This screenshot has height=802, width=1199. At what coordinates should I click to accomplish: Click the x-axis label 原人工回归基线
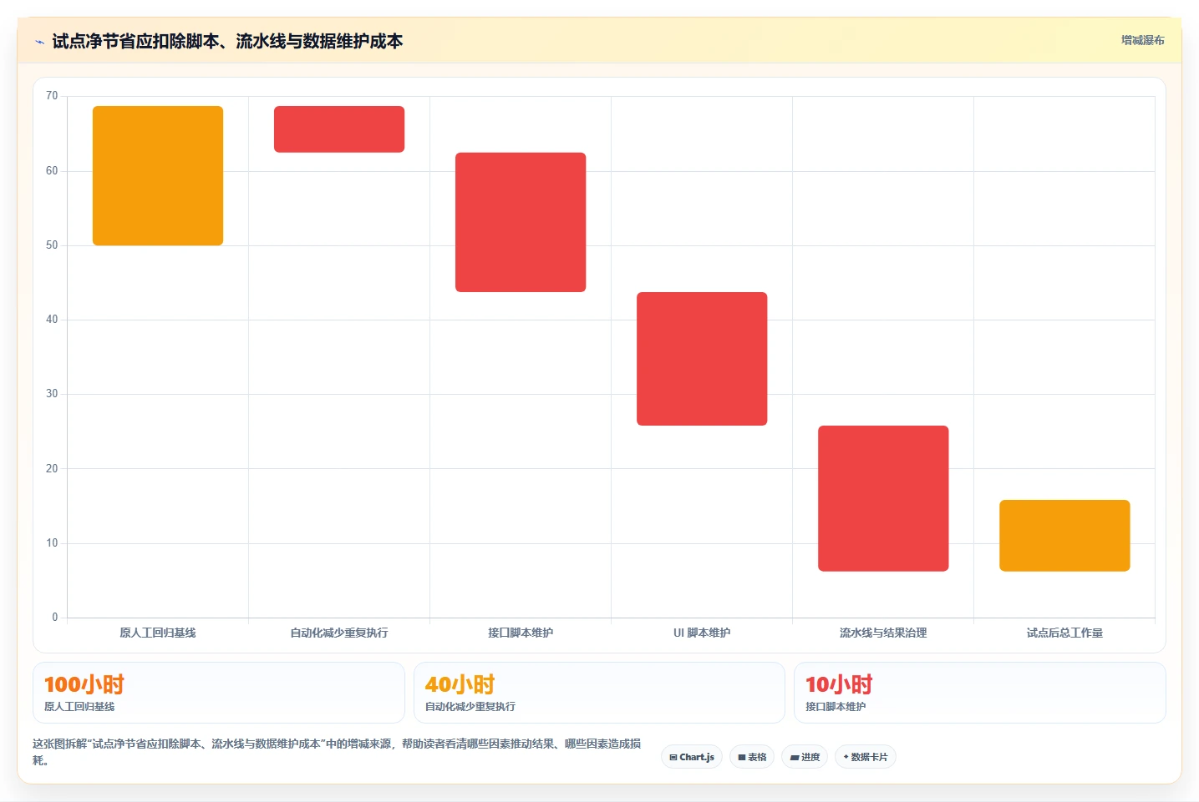(158, 633)
